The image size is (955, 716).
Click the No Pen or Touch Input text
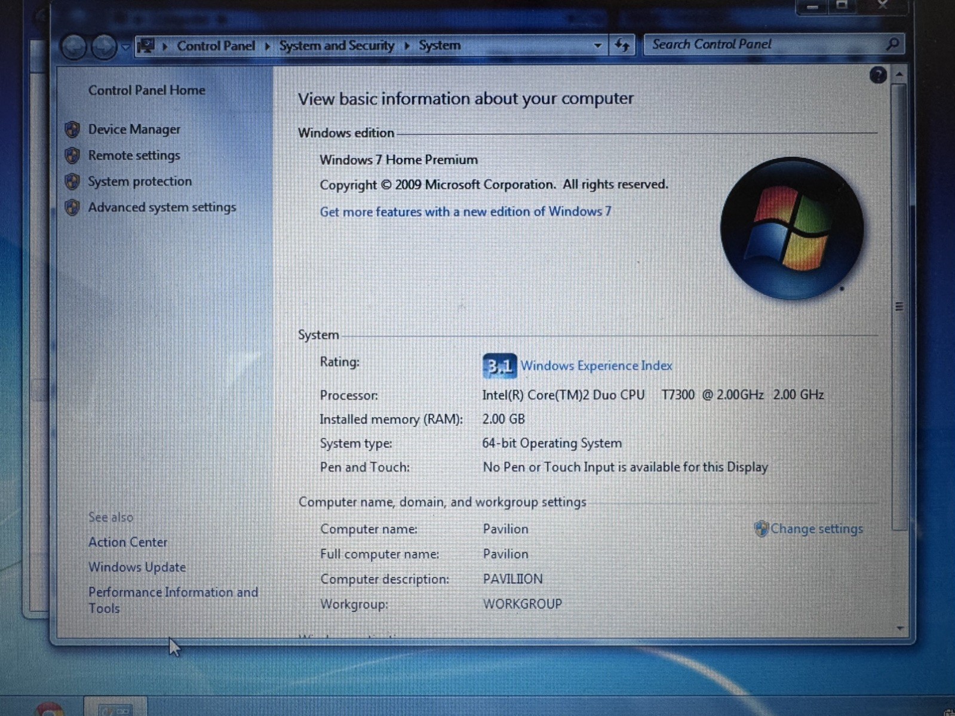click(x=625, y=467)
